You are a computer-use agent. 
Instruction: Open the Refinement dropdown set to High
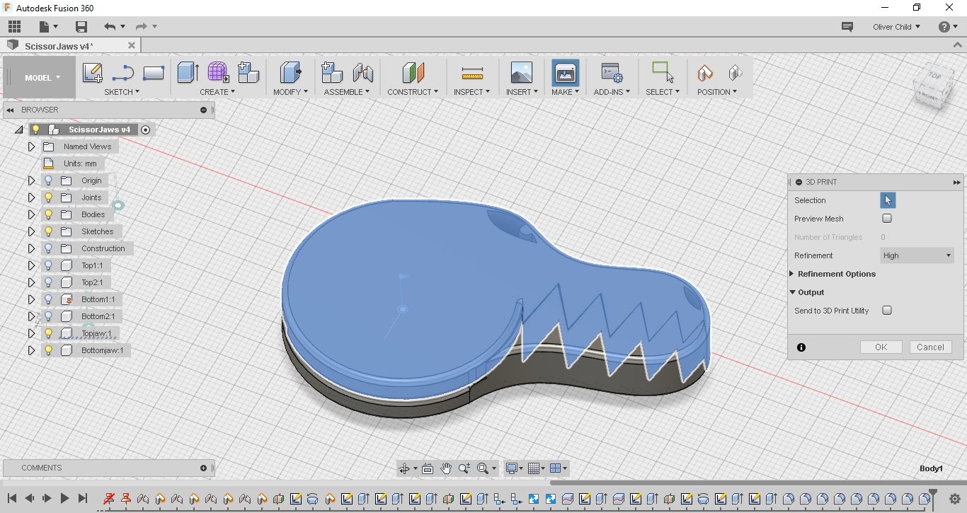tap(917, 255)
